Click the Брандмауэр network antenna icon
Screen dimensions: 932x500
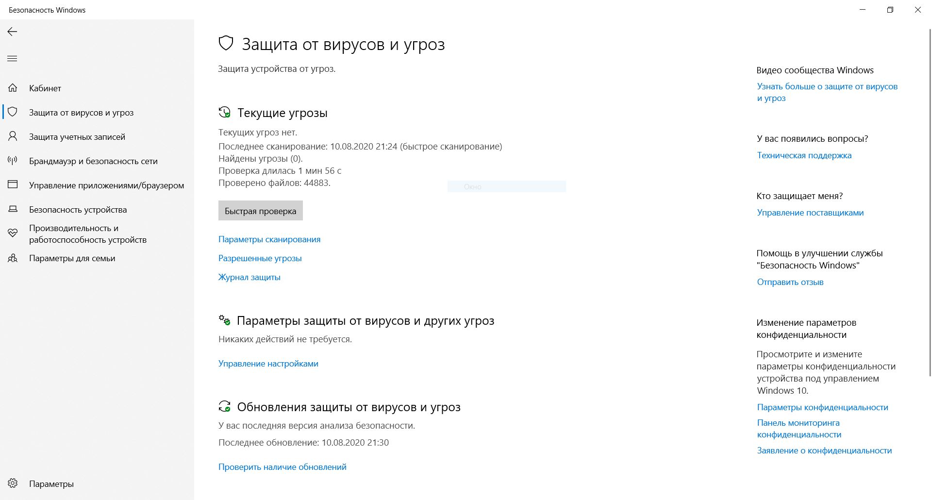point(13,161)
